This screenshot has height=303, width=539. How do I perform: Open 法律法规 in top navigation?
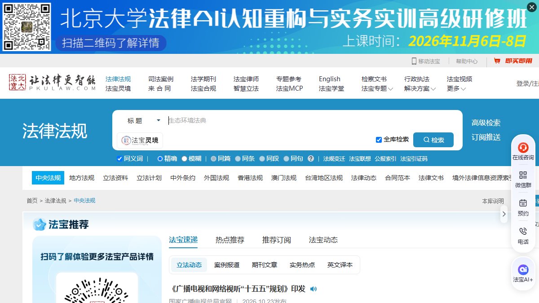(x=118, y=79)
